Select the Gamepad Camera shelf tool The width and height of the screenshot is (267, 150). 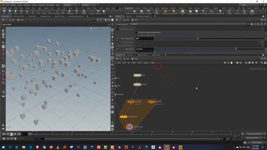252,12
